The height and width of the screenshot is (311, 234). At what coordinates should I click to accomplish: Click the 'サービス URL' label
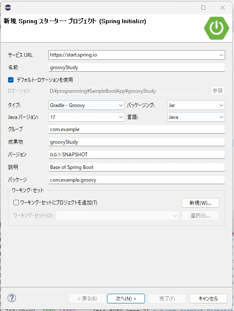pyautogui.click(x=20, y=55)
